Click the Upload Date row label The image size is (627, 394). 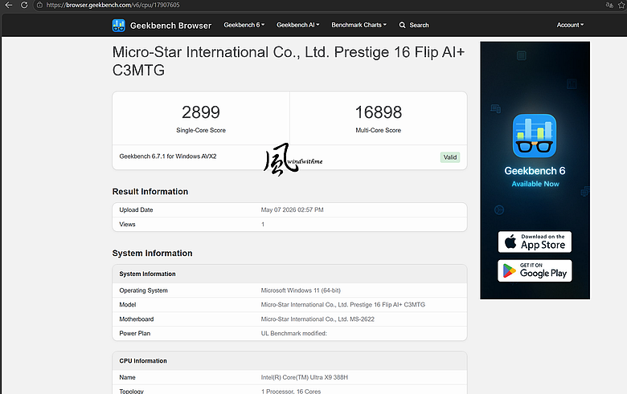point(136,210)
